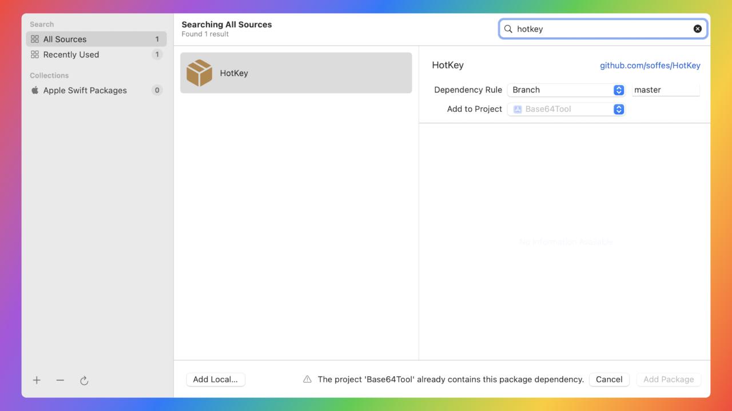Clear the hotkey search text

(x=698, y=29)
